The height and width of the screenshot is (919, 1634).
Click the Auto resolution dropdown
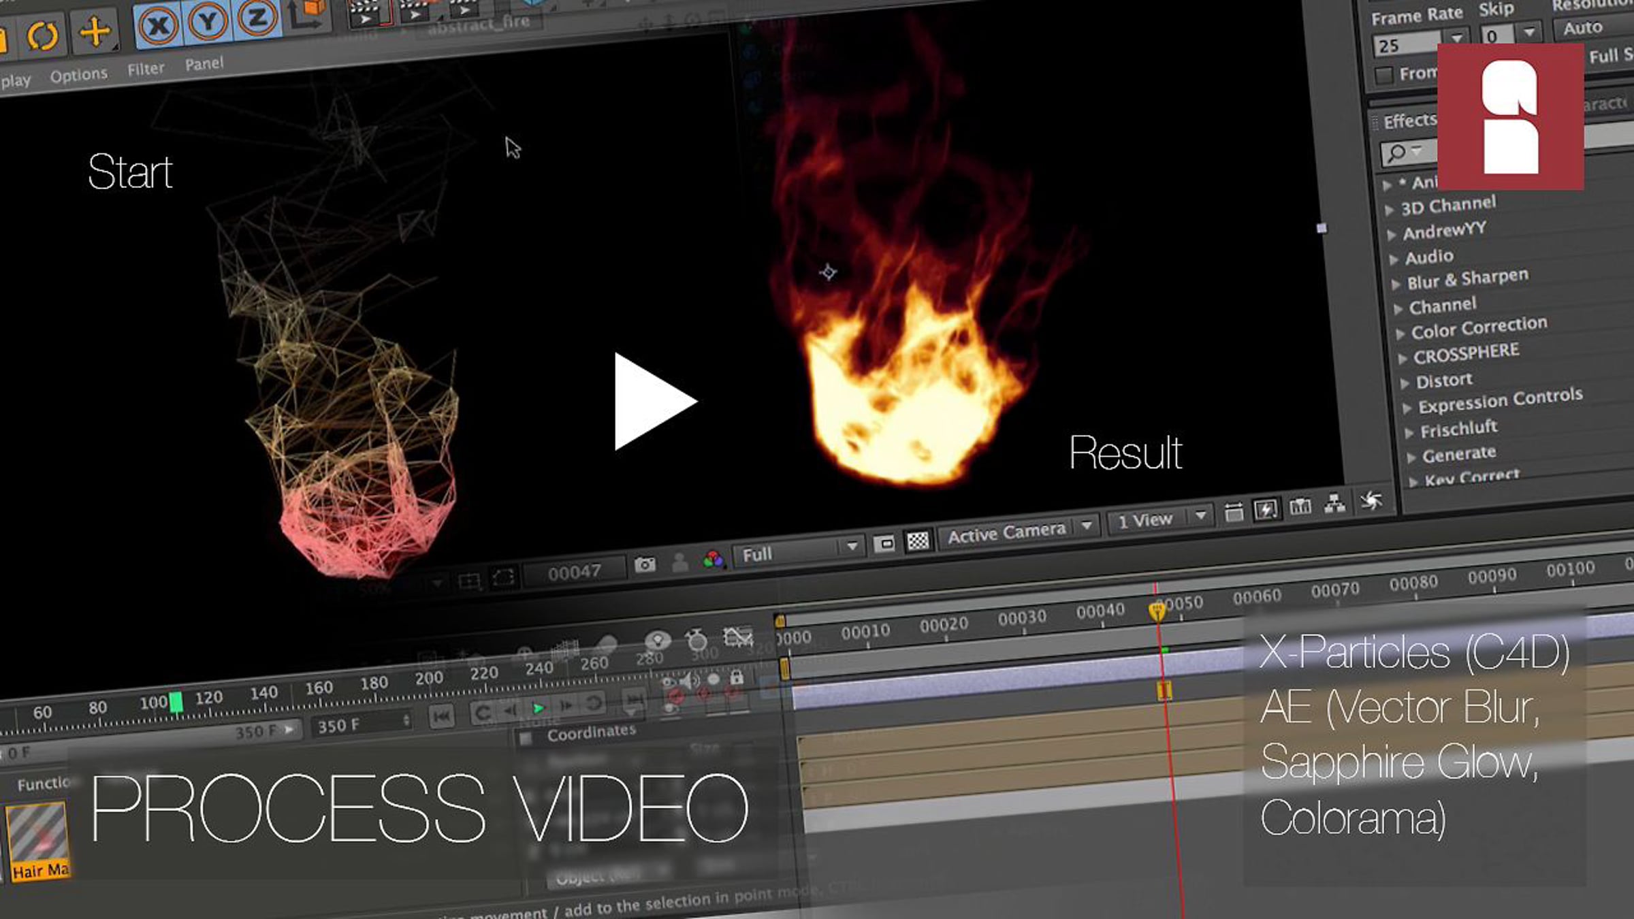[1594, 27]
